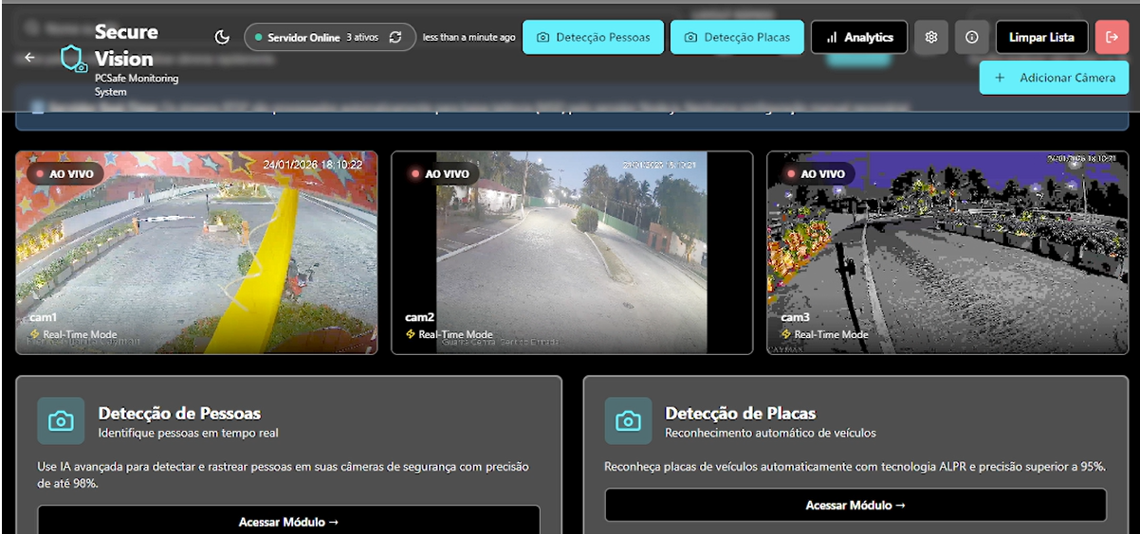
Task: Click the '3 ativos' count text
Action: (x=362, y=38)
